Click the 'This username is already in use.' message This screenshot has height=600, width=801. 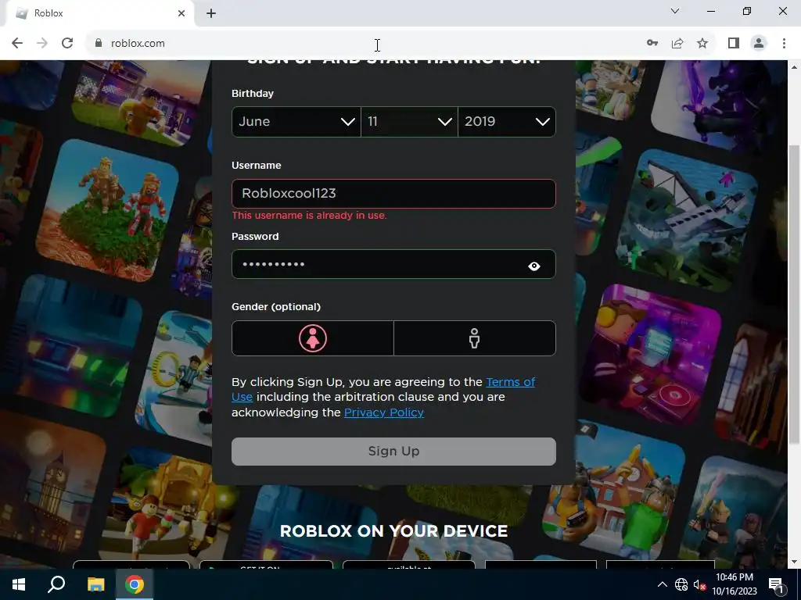(309, 216)
